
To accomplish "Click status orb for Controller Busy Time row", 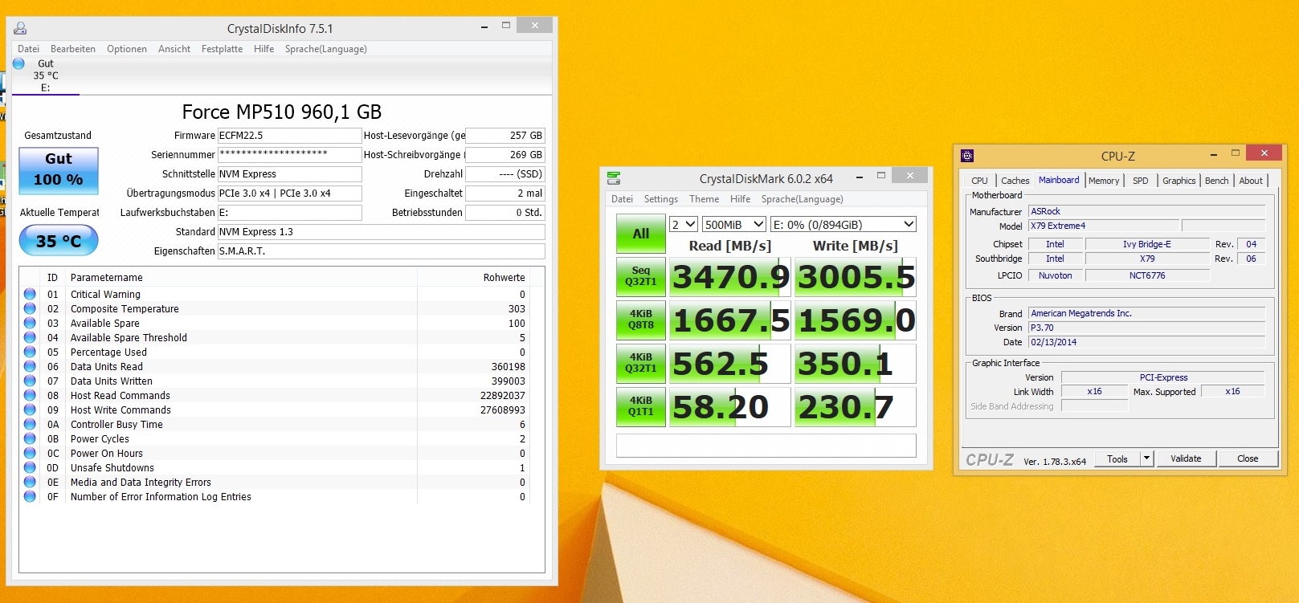I will coord(30,424).
